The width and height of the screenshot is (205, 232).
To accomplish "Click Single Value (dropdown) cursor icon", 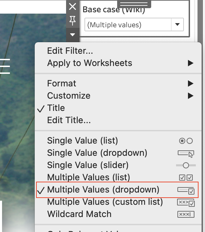I will [186, 154].
